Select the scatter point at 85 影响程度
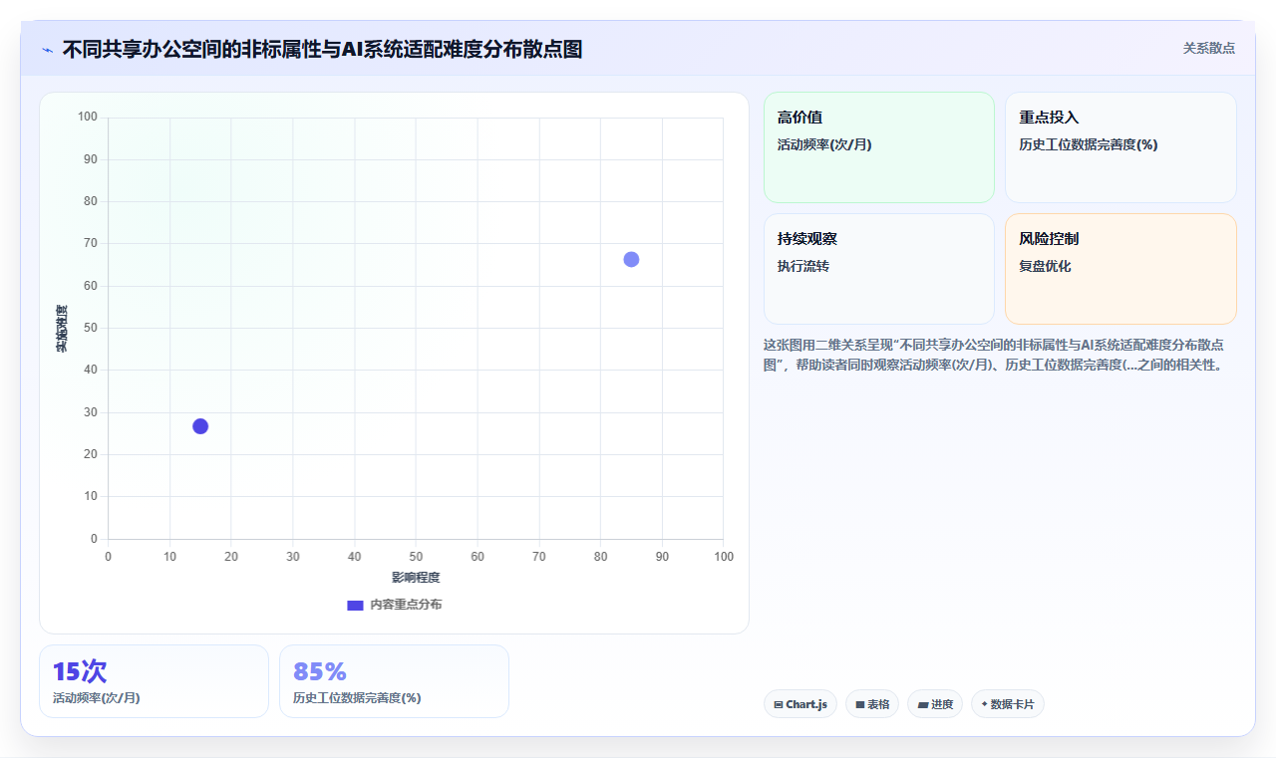This screenshot has height=758, width=1276. (x=631, y=260)
